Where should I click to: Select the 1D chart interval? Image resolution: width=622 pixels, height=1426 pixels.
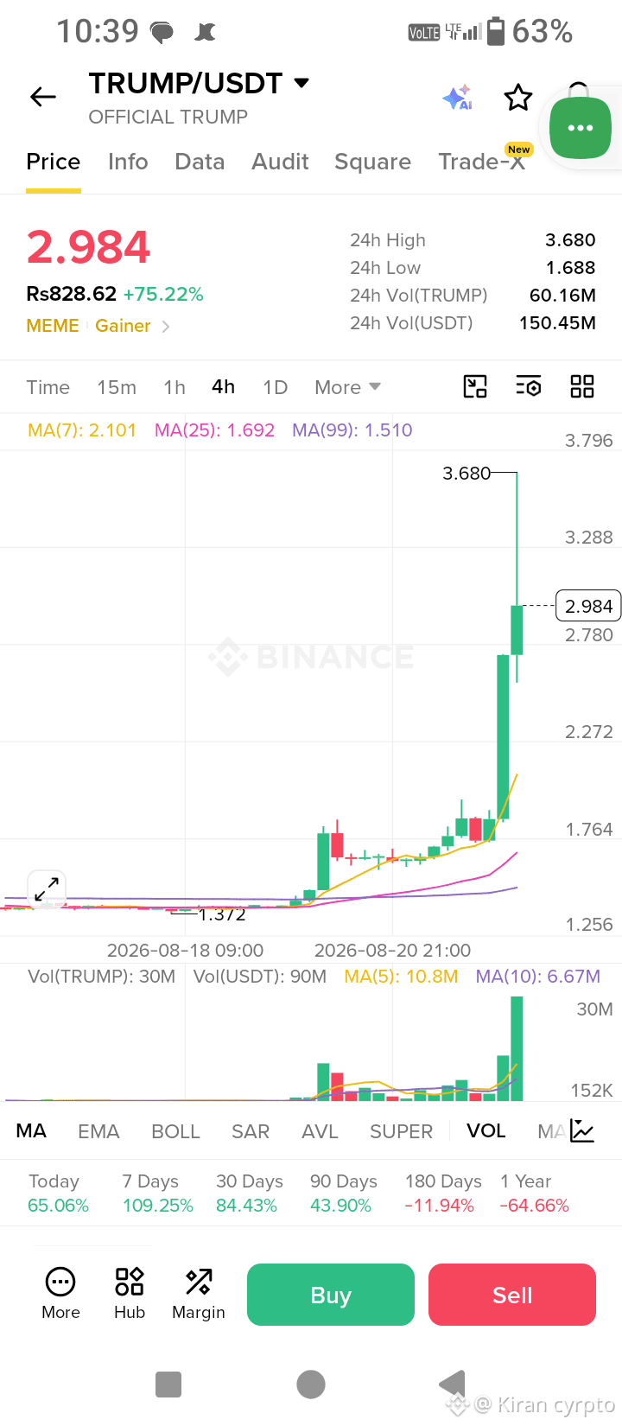(x=275, y=387)
